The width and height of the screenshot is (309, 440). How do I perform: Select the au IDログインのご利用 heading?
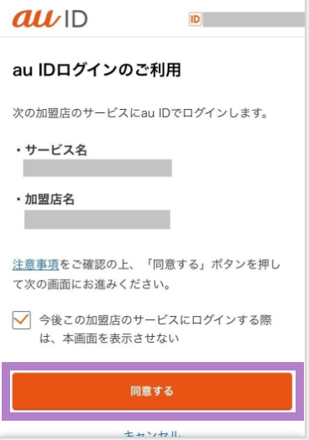tap(97, 70)
